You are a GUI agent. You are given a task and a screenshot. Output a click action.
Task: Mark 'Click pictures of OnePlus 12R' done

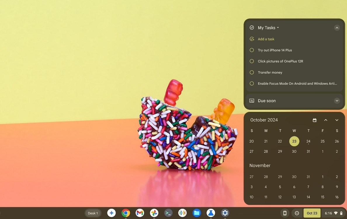[x=252, y=61]
